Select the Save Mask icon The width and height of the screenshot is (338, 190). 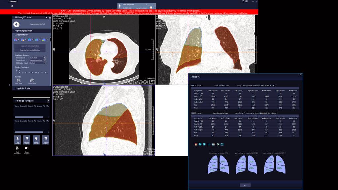[x=19, y=80]
